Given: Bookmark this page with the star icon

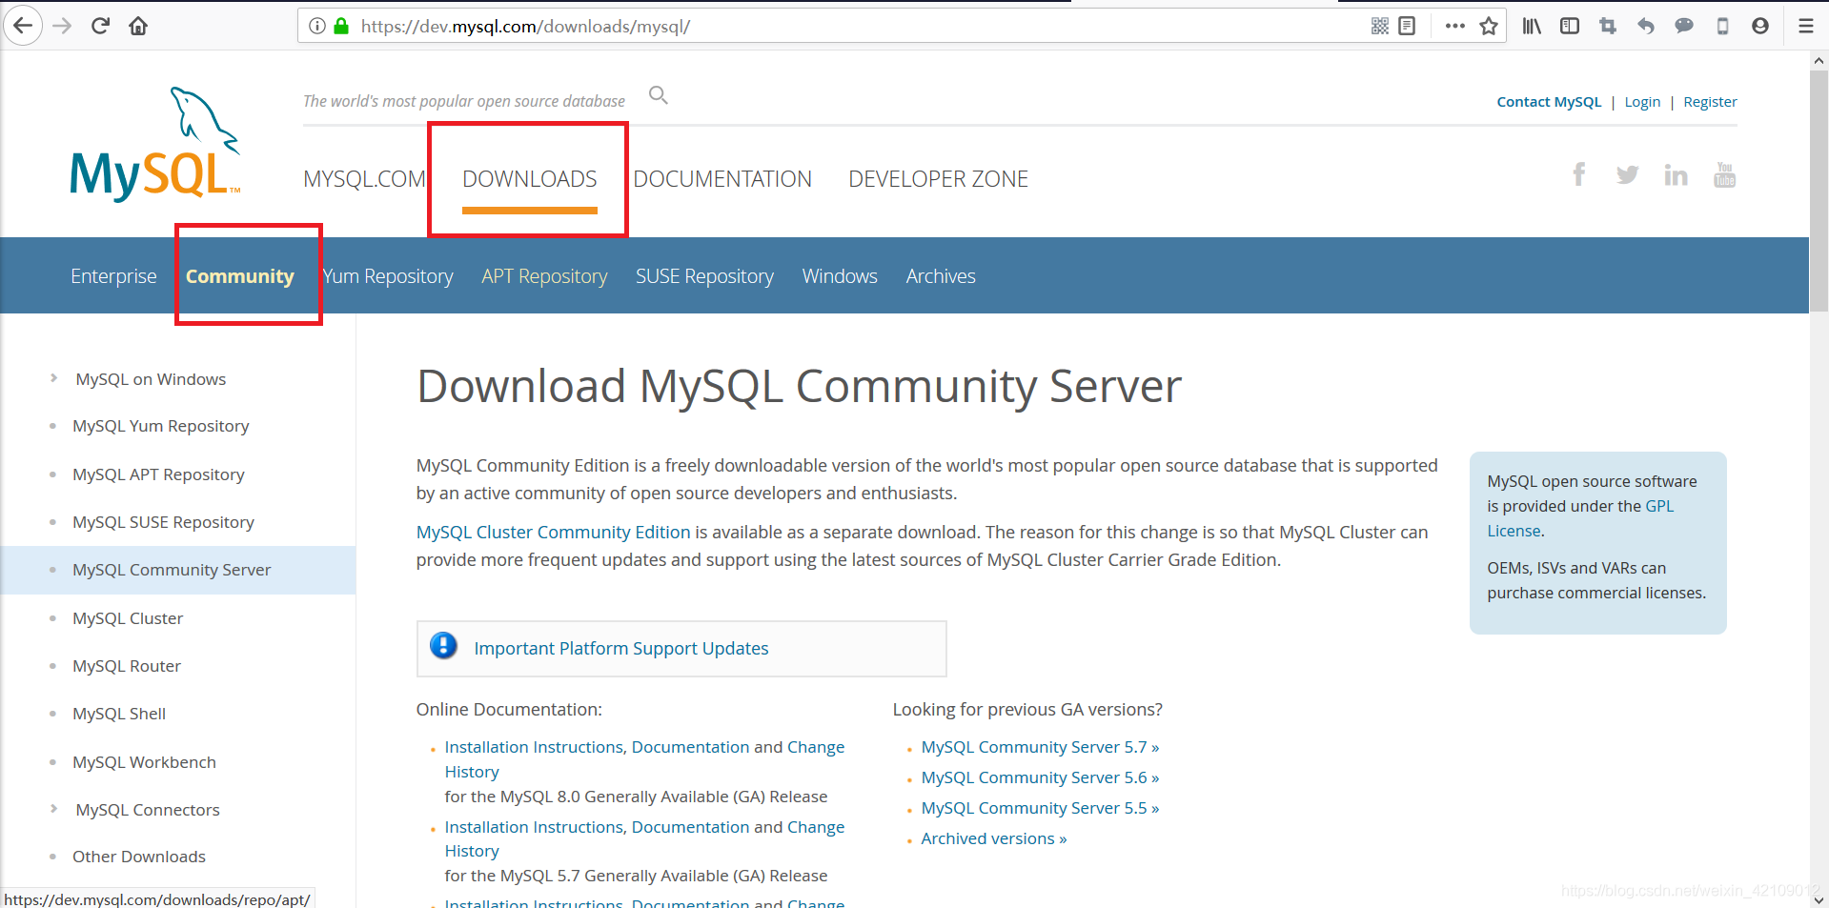Looking at the screenshot, I should point(1489,26).
